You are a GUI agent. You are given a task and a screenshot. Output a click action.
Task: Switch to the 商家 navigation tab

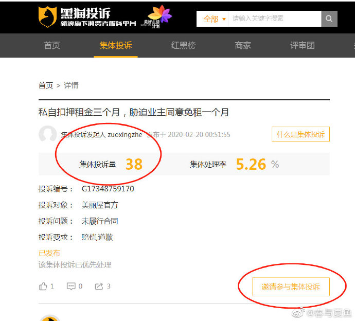tap(243, 45)
